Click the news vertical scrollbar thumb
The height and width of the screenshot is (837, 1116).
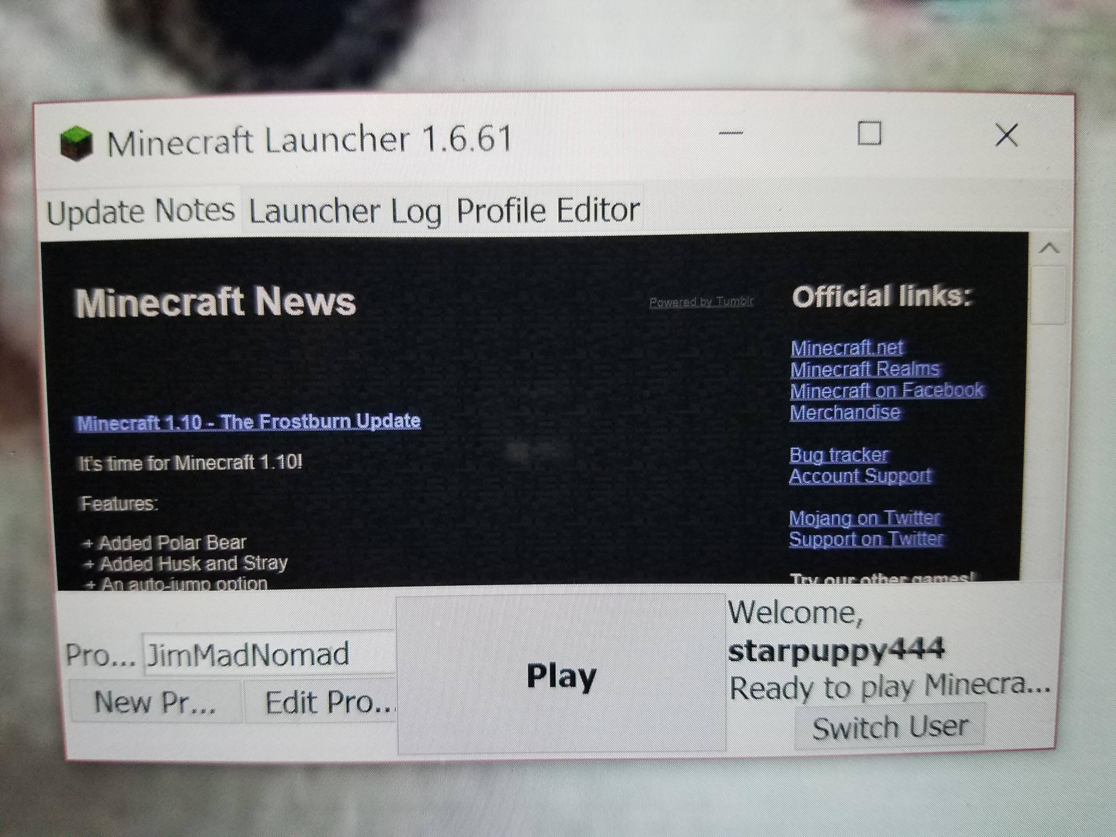pos(1048,295)
